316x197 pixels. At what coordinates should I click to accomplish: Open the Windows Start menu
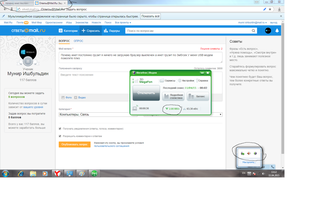point(6,173)
